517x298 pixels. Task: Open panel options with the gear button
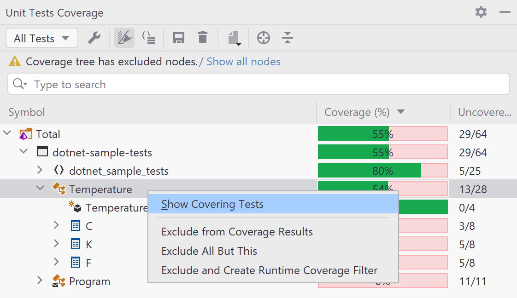(x=481, y=12)
